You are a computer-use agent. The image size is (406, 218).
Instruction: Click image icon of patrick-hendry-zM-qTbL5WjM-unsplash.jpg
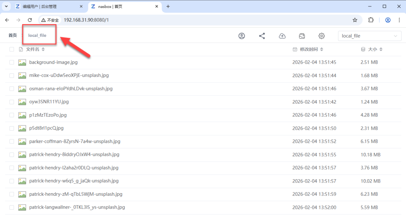pos(22,194)
